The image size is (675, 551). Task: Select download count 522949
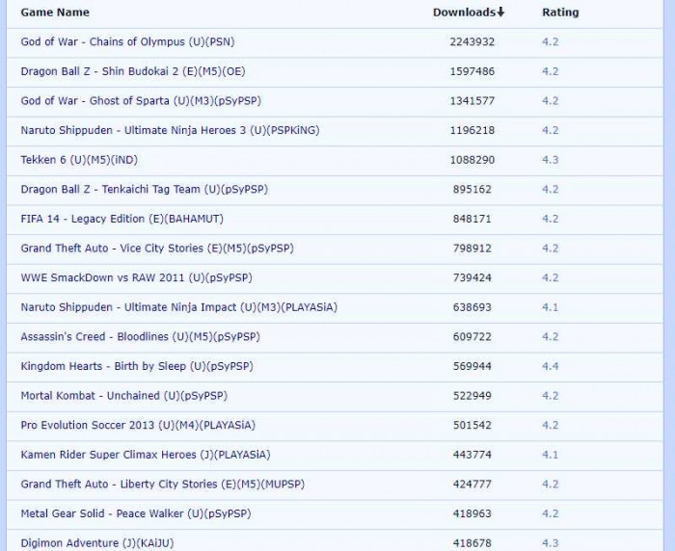[x=472, y=396]
